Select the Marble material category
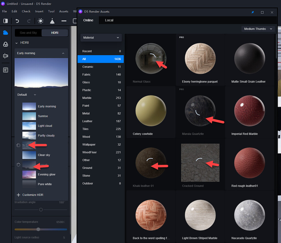 [x=101, y=98]
